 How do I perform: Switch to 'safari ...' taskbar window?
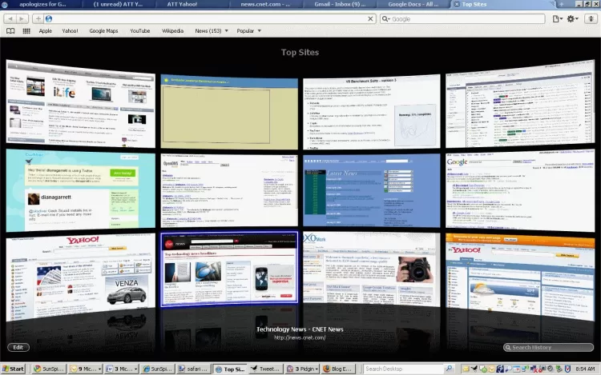194,369
